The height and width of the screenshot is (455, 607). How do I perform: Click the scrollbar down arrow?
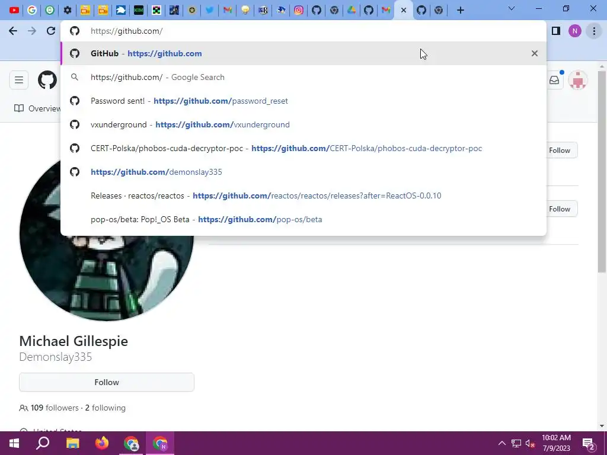[602, 426]
